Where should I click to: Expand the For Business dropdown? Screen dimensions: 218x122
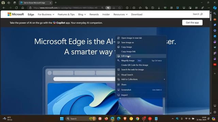click(x=46, y=14)
